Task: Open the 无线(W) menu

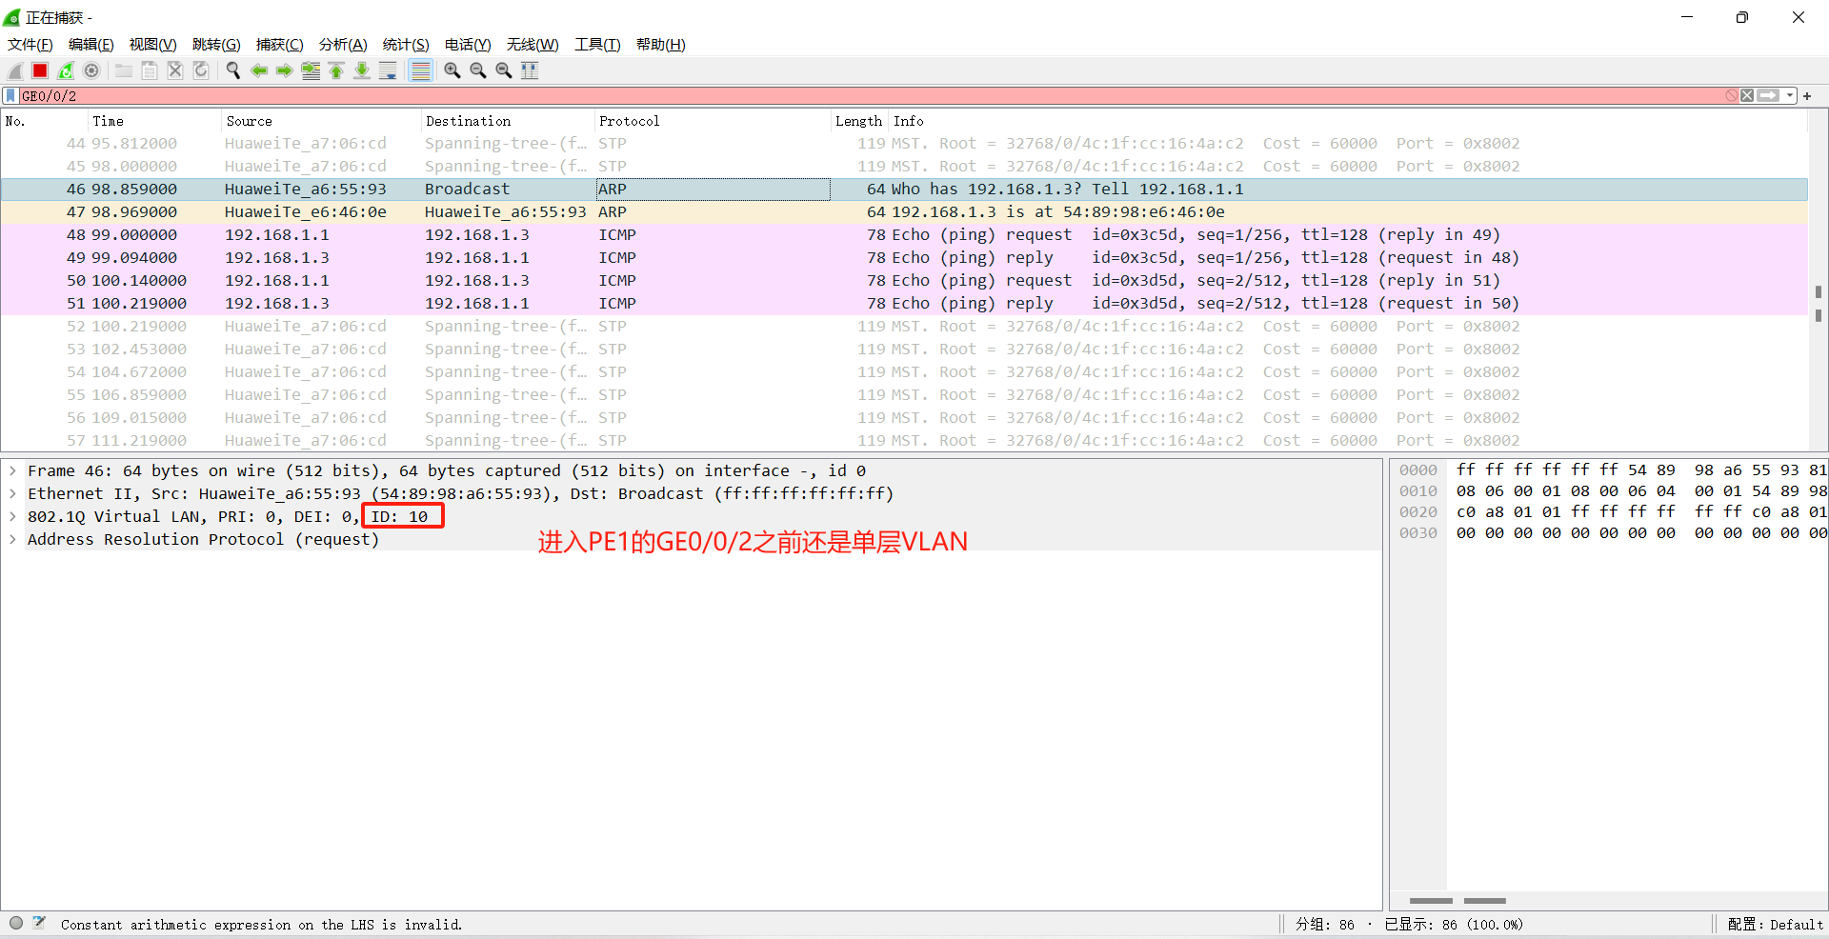Action: tap(533, 45)
